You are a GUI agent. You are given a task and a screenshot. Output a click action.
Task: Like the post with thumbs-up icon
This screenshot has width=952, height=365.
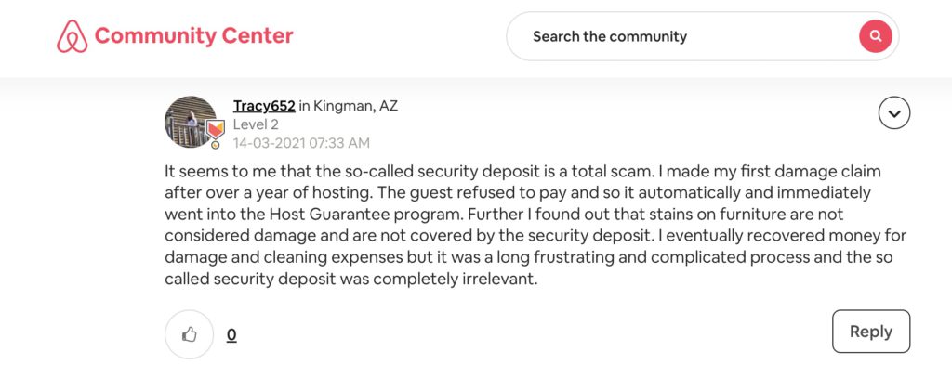coord(190,334)
